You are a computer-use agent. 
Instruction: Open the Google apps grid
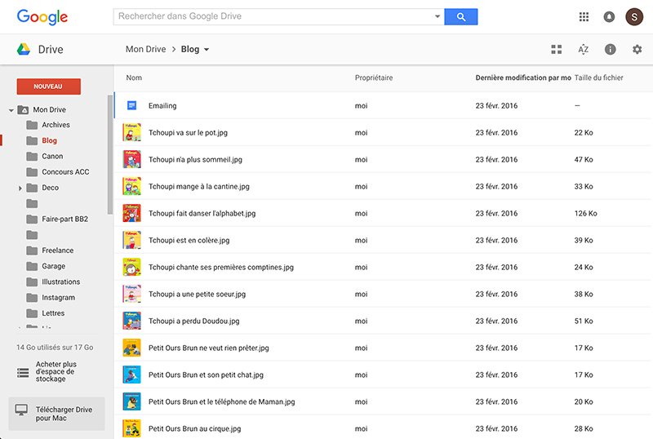tap(584, 16)
